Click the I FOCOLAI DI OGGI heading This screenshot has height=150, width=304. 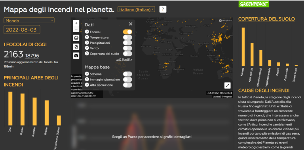(25, 45)
